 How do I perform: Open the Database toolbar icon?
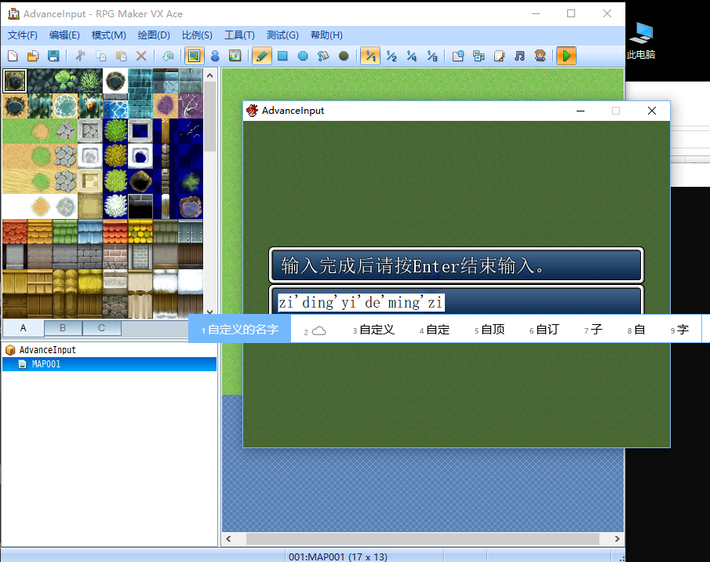[x=458, y=56]
